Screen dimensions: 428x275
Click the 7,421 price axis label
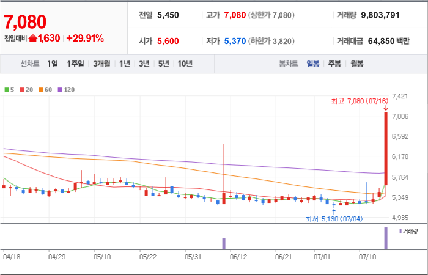pos(400,97)
